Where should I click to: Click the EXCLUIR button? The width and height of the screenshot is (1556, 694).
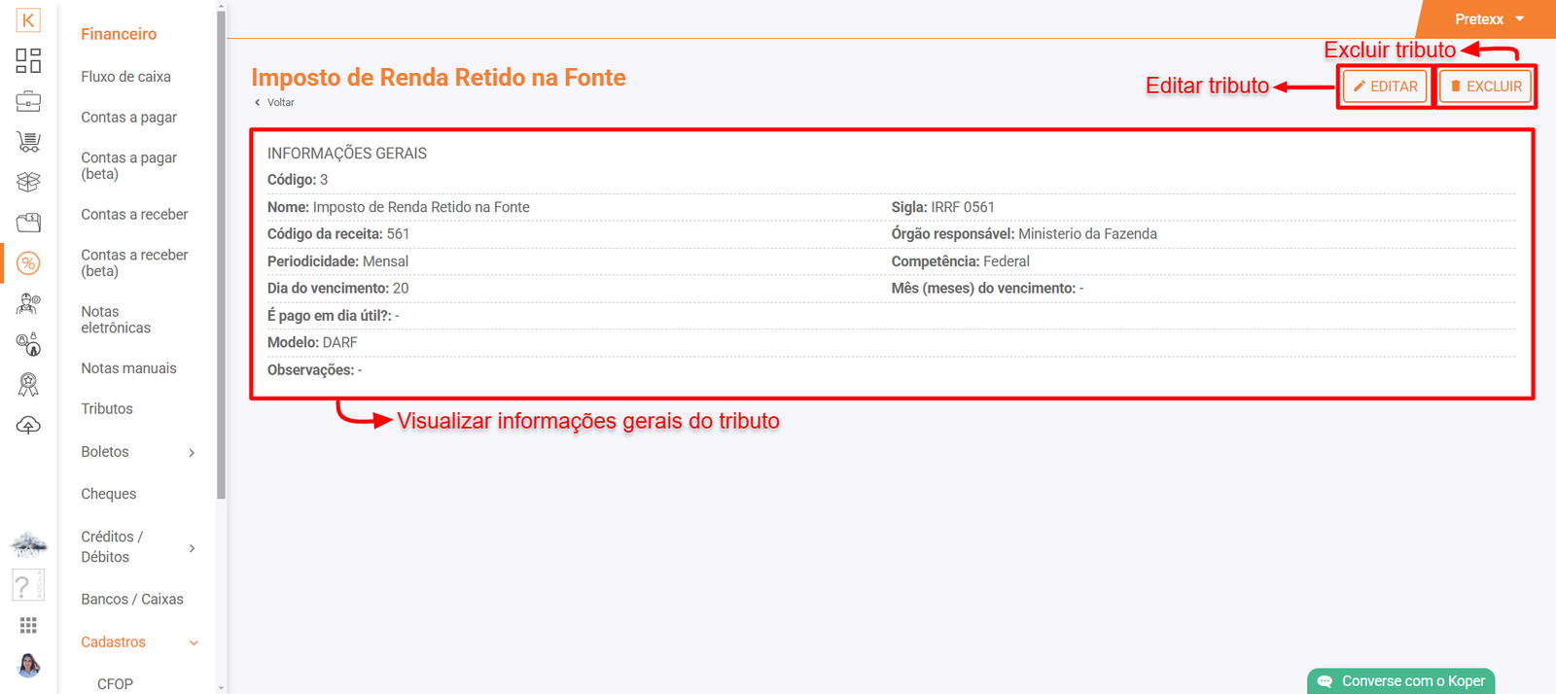pyautogui.click(x=1485, y=87)
